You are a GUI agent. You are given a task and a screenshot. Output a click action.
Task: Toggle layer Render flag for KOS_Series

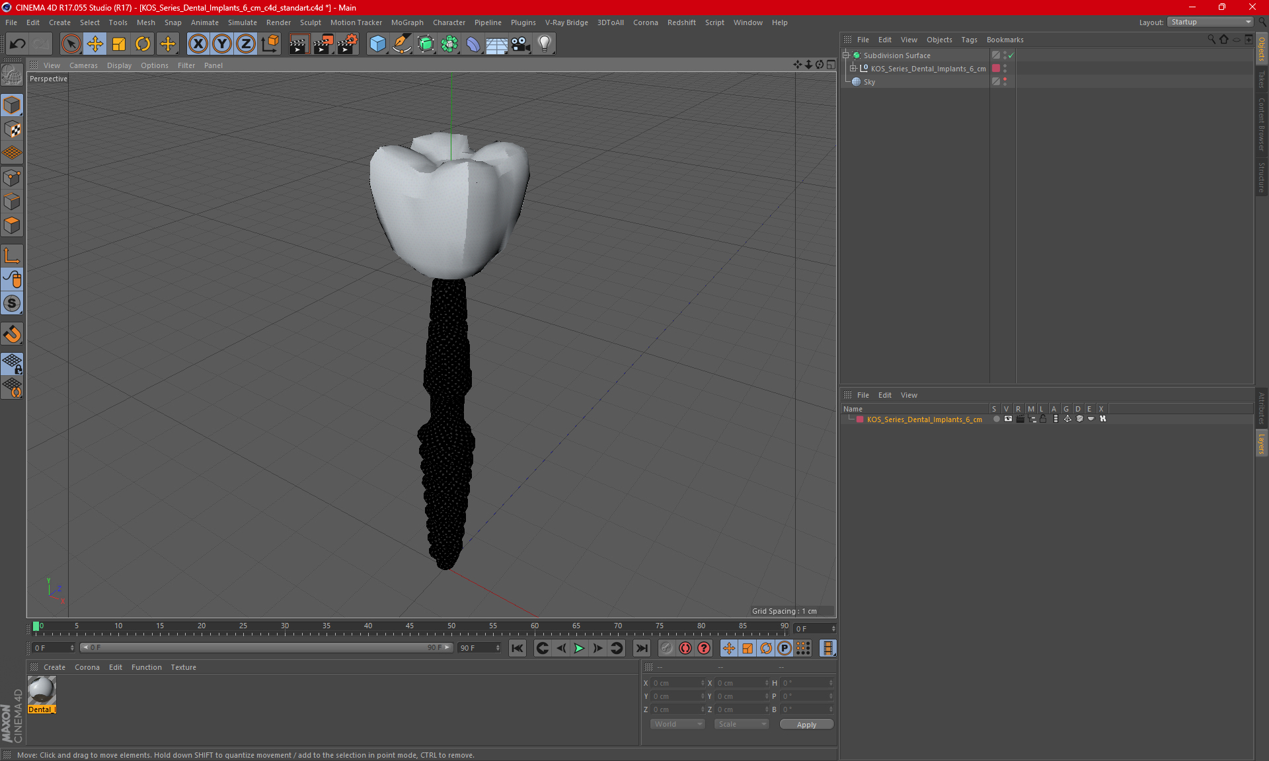[x=1020, y=419]
